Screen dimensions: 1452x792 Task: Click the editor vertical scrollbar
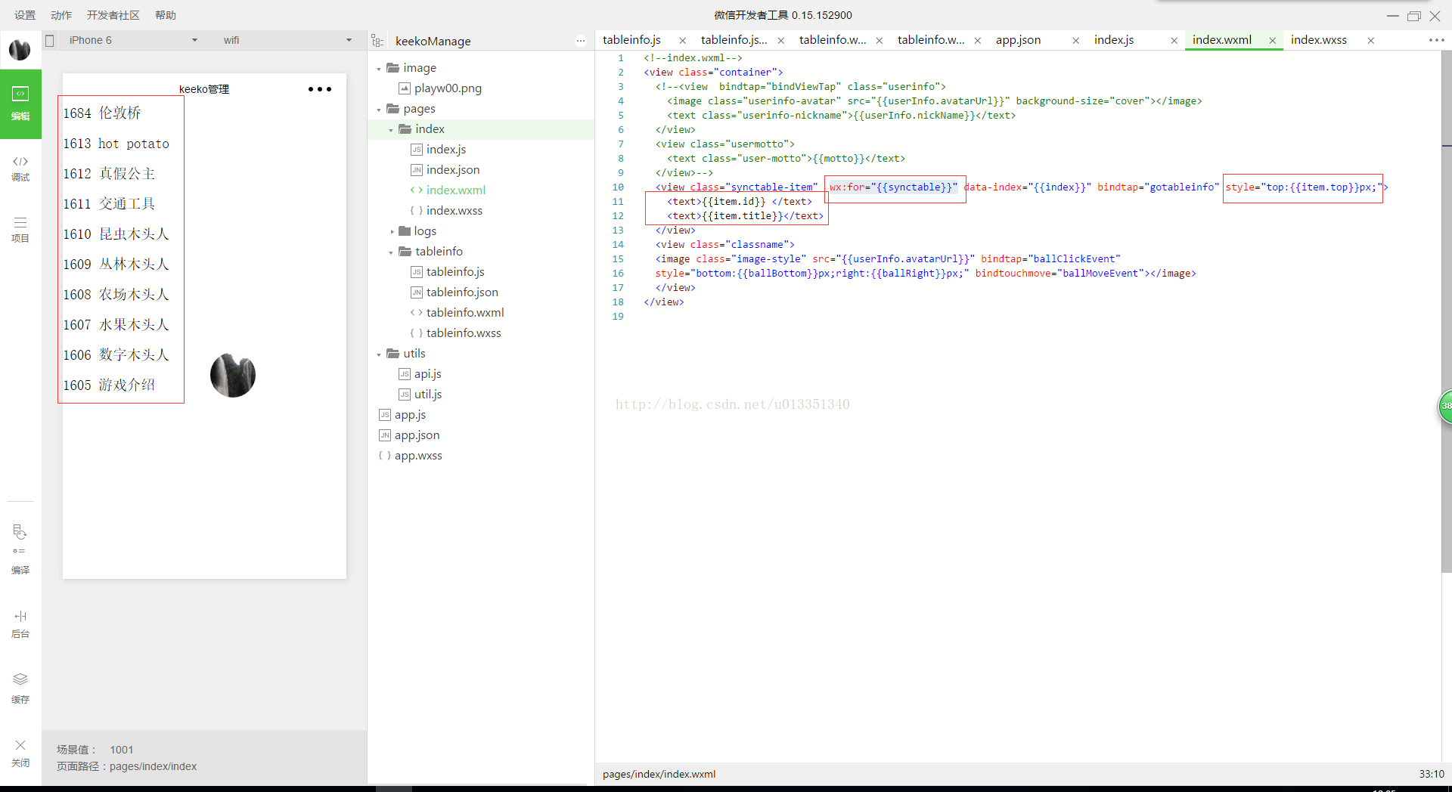[1446, 310]
